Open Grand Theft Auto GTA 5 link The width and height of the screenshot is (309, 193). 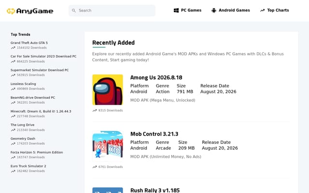pos(29,43)
